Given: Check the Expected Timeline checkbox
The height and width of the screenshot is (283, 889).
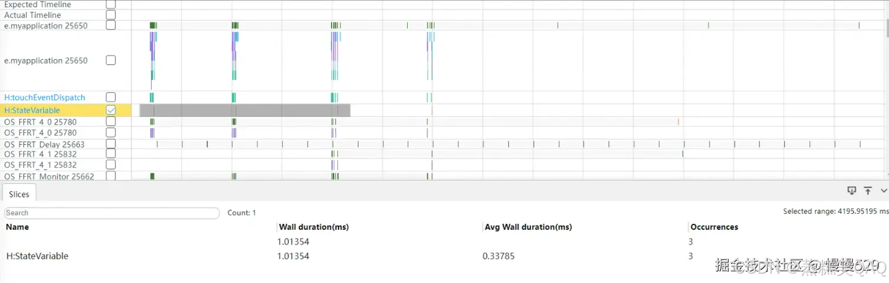Looking at the screenshot, I should [x=111, y=4].
